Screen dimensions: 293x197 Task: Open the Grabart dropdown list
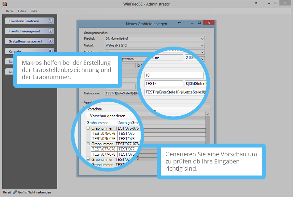point(202,45)
